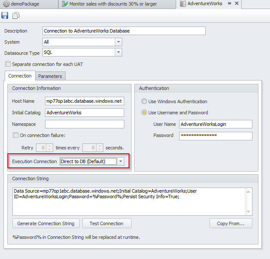Click the Retry times value box
Image resolution: width=270 pixels, height=259 pixels.
[41, 148]
